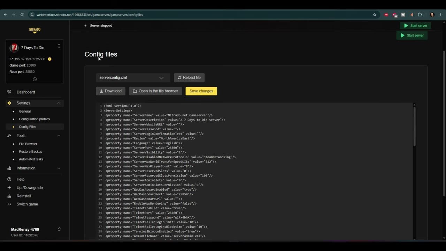This screenshot has height=251, width=446.
Task: Open Restore Backup
Action: click(30, 152)
